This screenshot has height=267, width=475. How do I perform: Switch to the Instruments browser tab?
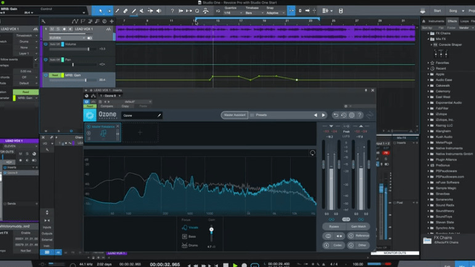click(436, 21)
